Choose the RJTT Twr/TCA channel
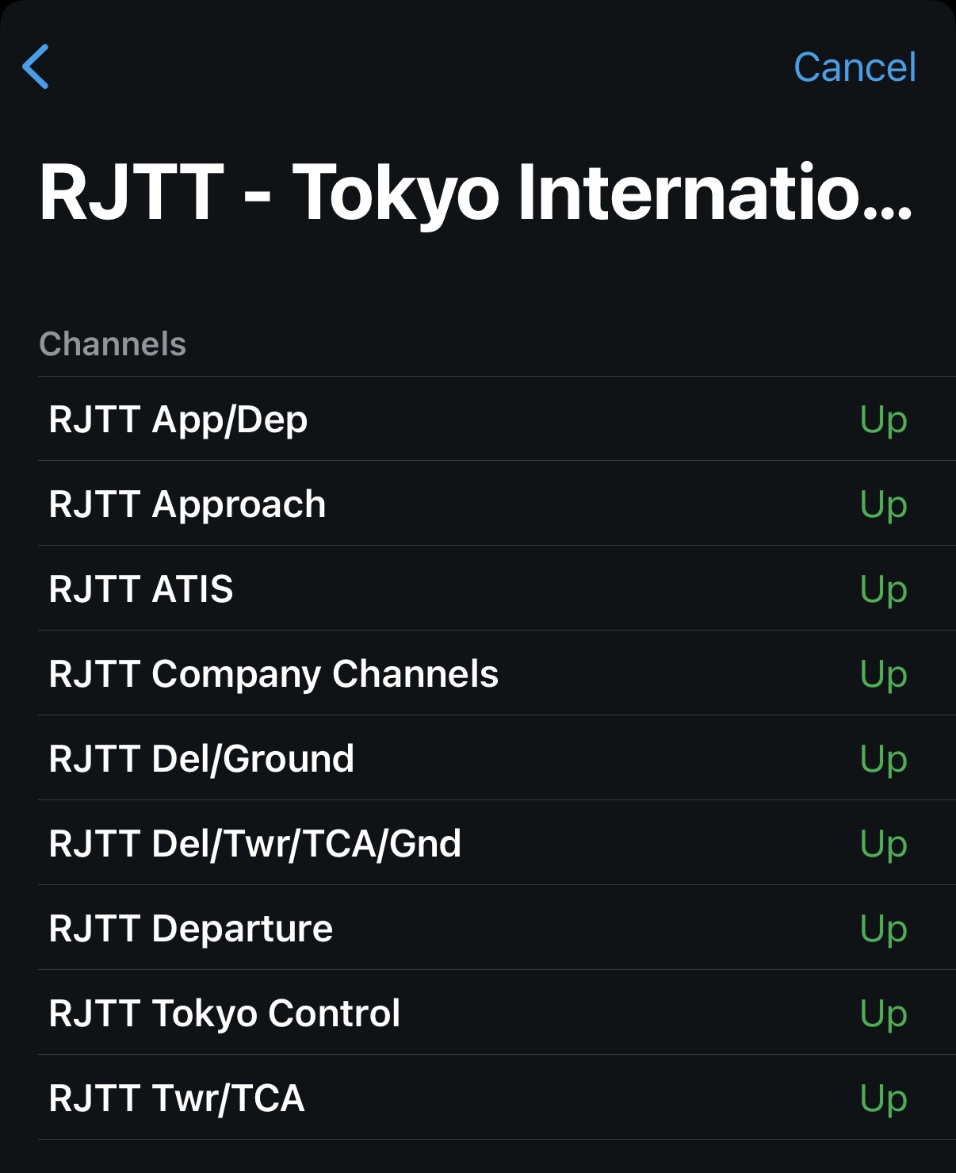956x1173 pixels. tap(177, 1098)
